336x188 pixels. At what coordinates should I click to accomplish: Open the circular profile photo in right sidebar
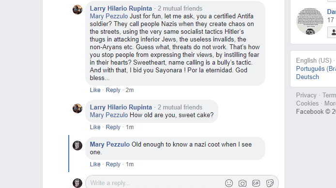[310, 21]
